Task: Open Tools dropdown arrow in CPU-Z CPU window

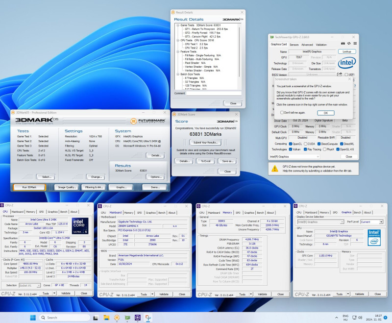Action: tap(54, 293)
